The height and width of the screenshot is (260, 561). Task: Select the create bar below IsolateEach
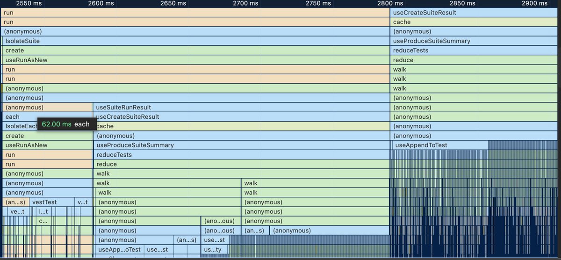click(x=47, y=136)
